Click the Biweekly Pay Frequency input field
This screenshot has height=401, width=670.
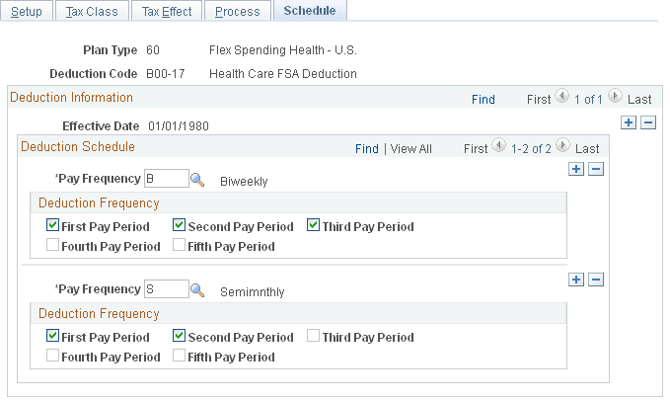pyautogui.click(x=165, y=180)
